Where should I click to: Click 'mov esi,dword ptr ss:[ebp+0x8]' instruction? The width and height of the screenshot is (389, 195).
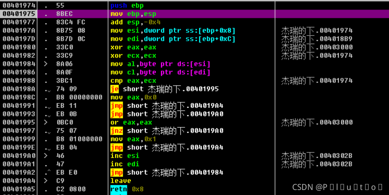pyautogui.click(x=173, y=30)
